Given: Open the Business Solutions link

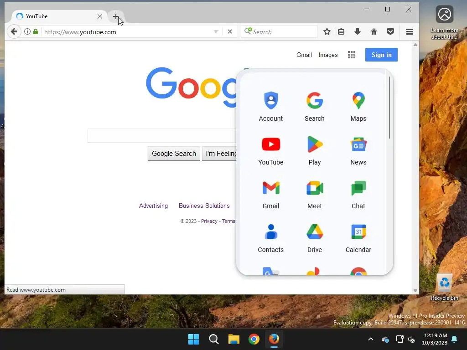Looking at the screenshot, I should (x=204, y=206).
